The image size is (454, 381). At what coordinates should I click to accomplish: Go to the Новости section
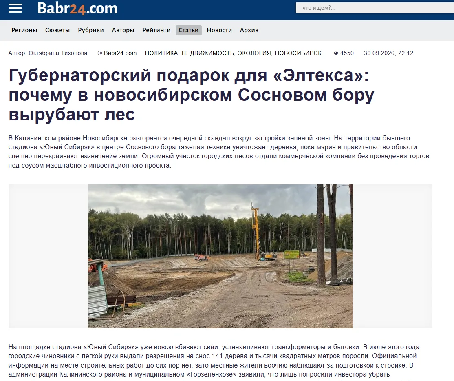(x=219, y=30)
